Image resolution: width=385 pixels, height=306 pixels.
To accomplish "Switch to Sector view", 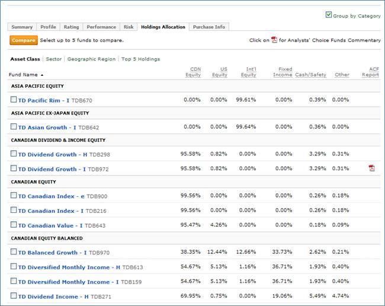I will (x=54, y=59).
